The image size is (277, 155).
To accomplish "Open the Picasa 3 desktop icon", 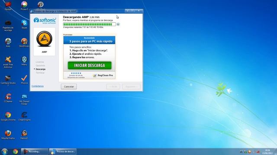I will pos(24,6).
